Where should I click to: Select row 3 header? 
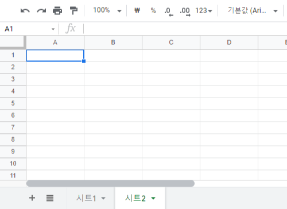13,79
